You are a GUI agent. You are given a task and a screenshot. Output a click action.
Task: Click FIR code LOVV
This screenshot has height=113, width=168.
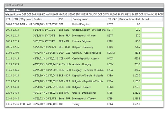tap(110, 64)
